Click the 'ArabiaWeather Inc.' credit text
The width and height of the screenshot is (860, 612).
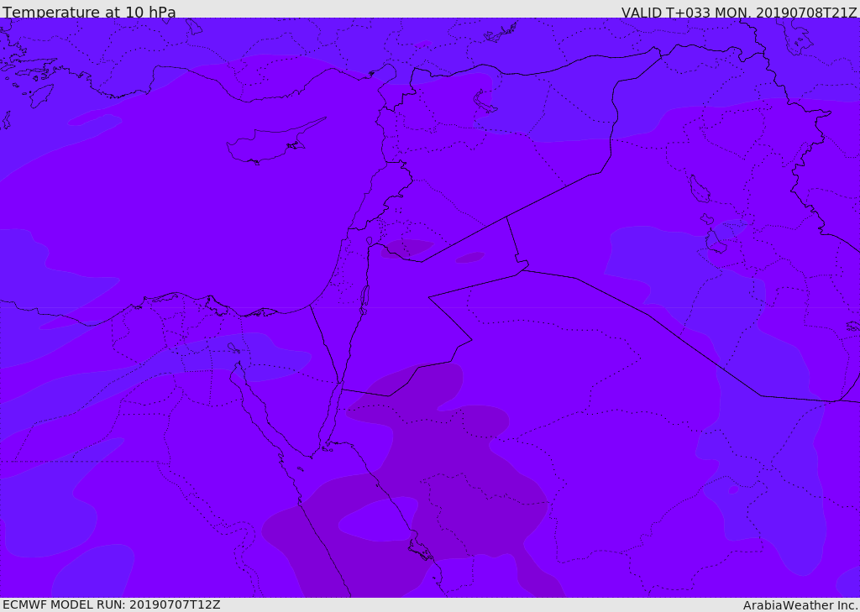point(801,605)
